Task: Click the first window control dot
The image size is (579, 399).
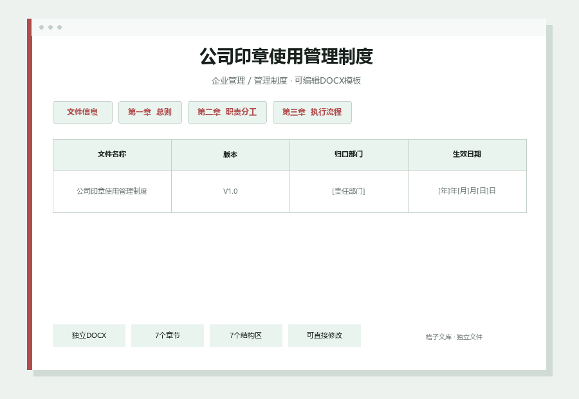Action: 41,27
